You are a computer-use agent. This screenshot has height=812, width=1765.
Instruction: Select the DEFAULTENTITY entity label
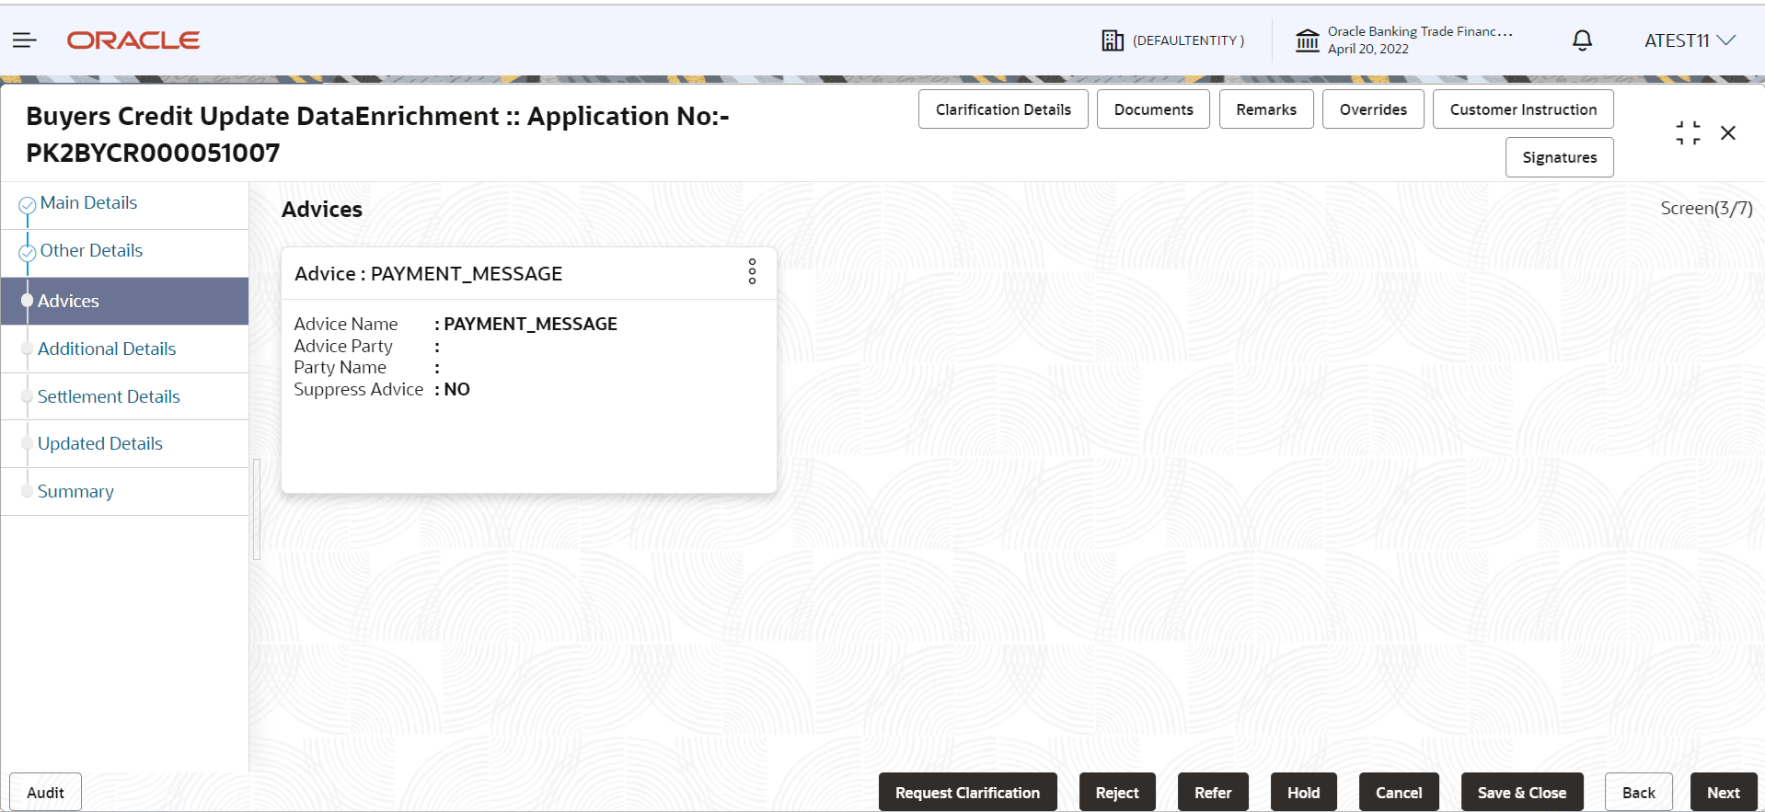pyautogui.click(x=1188, y=40)
